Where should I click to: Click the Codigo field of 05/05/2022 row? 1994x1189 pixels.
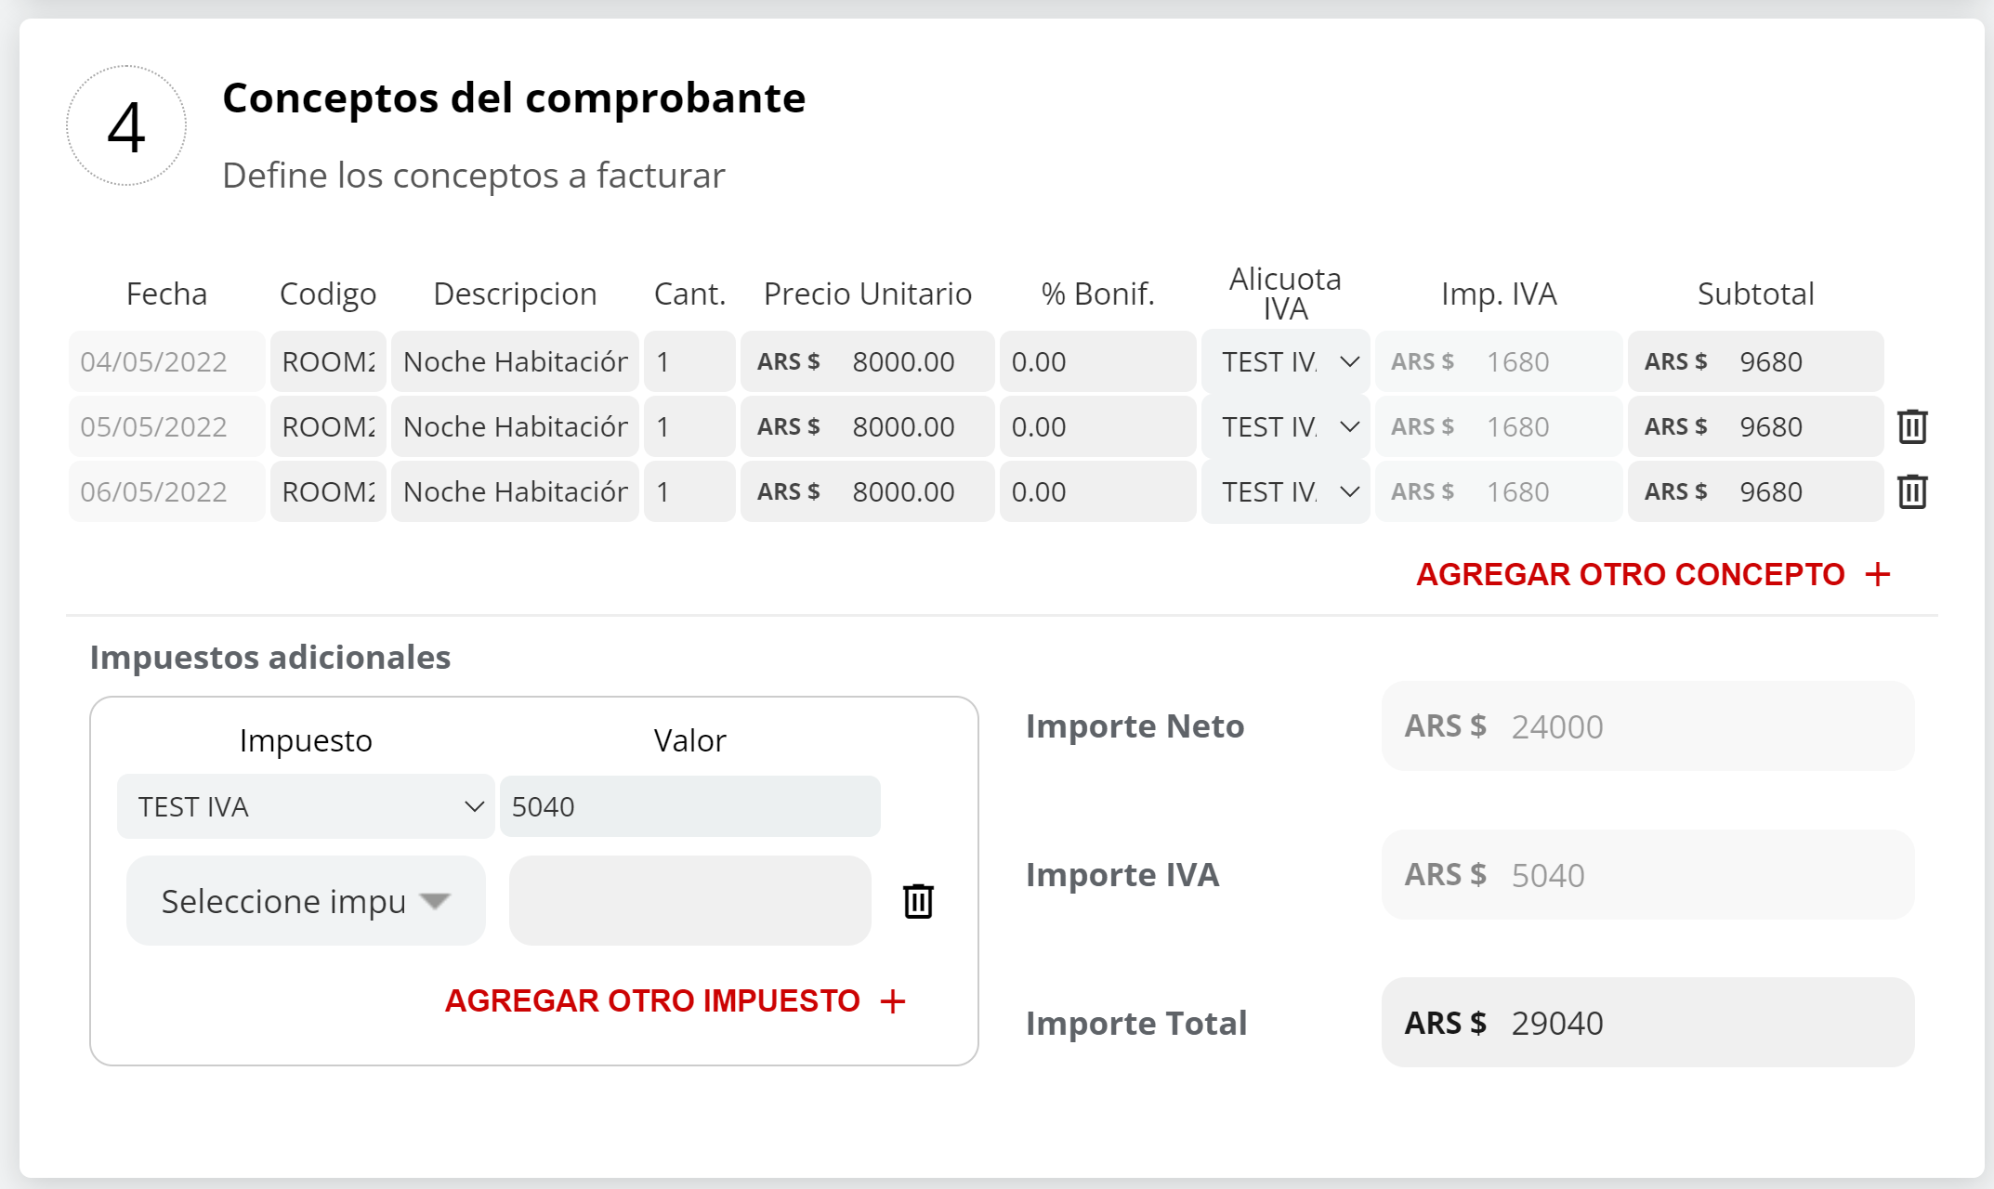tap(328, 426)
